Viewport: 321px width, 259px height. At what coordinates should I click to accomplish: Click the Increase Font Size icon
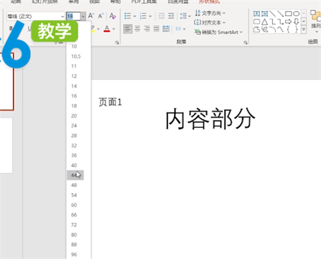[x=91, y=16]
